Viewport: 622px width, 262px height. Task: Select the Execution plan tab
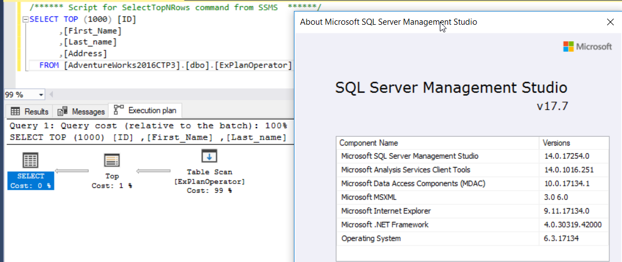point(146,110)
